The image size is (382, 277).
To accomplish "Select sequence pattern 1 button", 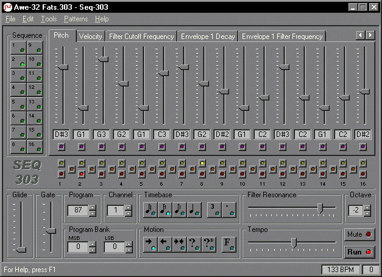I will coord(18,47).
